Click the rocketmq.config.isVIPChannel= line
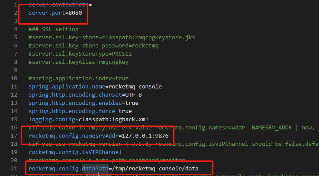The height and width of the screenshot is (176, 319). coord(77,152)
